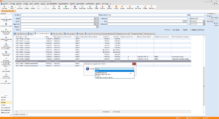Click Nouveau document de vente sidebar icon
Viewport: 219px width, 119px height.
point(6,19)
